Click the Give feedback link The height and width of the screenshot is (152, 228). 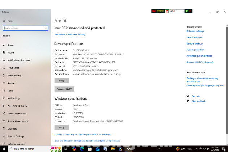(x=198, y=101)
